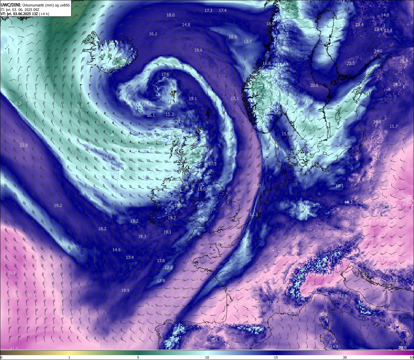Click the 23.3 value on the map
Screen dimensions: 414x360
coord(351,63)
